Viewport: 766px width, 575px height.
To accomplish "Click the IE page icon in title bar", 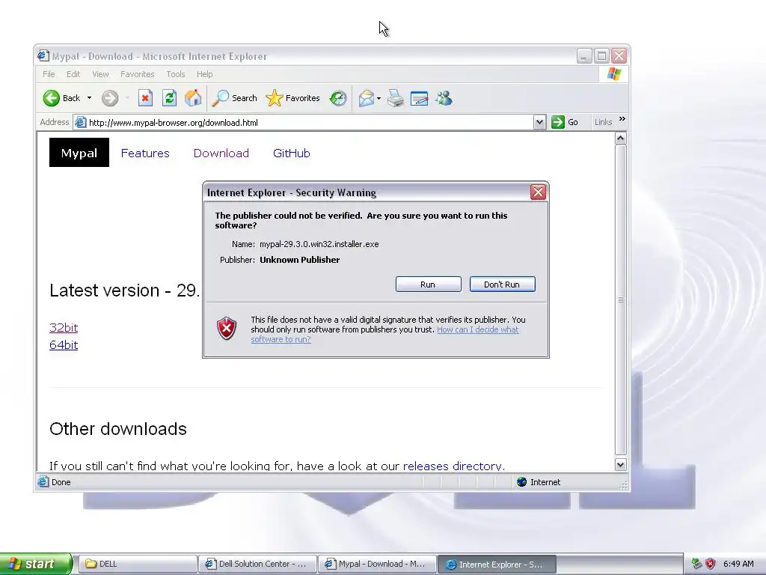I will coord(43,55).
